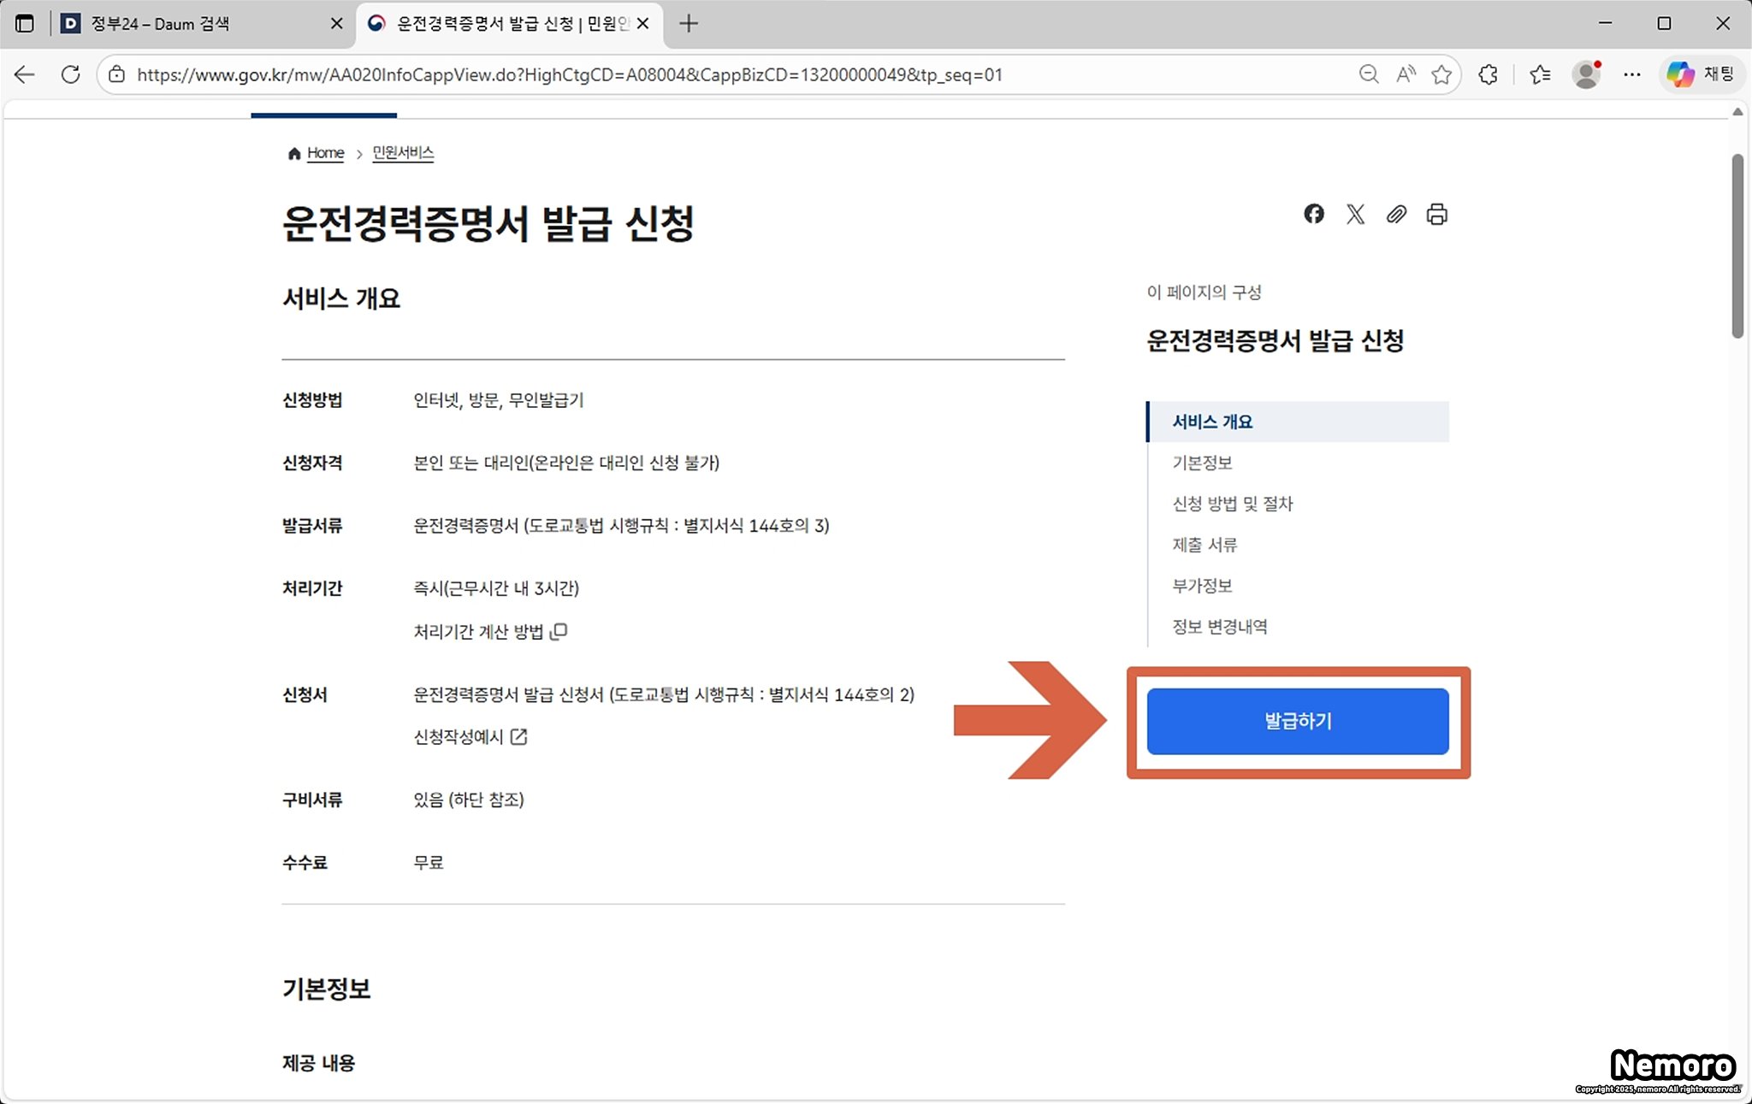The height and width of the screenshot is (1104, 1752).
Task: Click the vertical page scrollbar
Action: (1737, 246)
